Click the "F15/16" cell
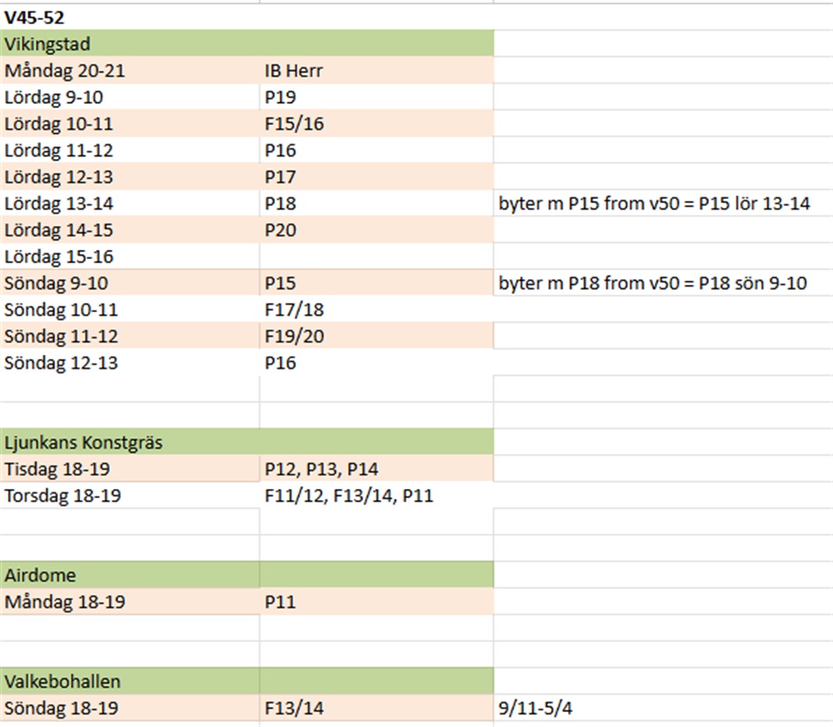Viewport: 833px width, 727px height. (x=294, y=124)
